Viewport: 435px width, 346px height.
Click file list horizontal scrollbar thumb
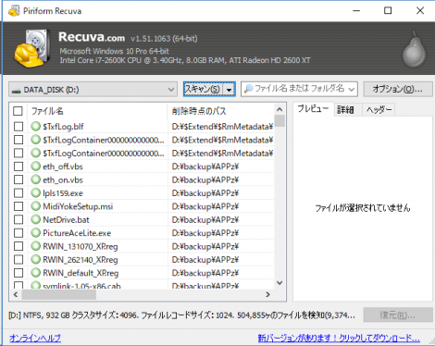58,294
